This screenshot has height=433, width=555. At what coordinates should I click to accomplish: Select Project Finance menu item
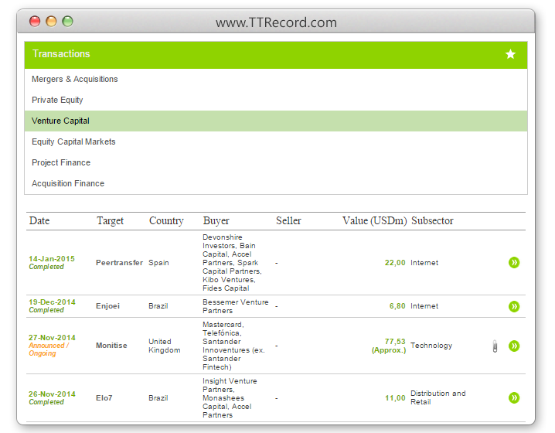coord(276,162)
